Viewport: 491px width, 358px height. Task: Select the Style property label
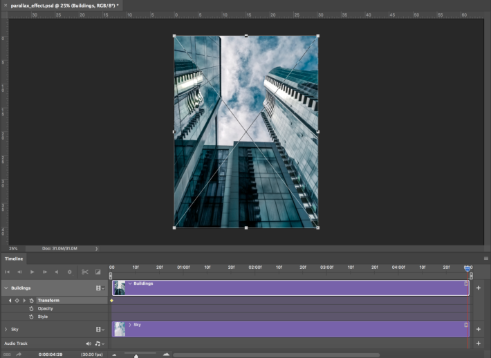(43, 317)
